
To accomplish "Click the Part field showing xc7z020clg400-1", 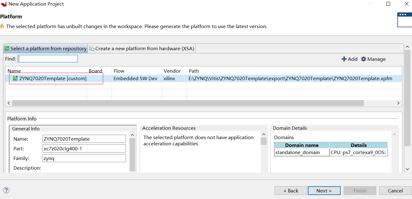I will 84,149.
